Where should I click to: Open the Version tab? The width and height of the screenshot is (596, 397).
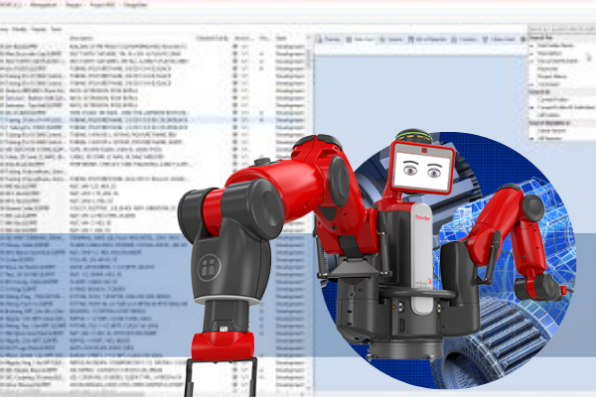coord(390,39)
